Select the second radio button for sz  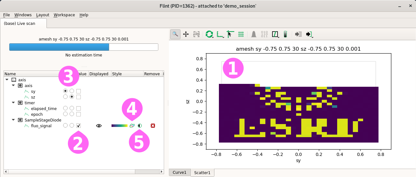72,97
